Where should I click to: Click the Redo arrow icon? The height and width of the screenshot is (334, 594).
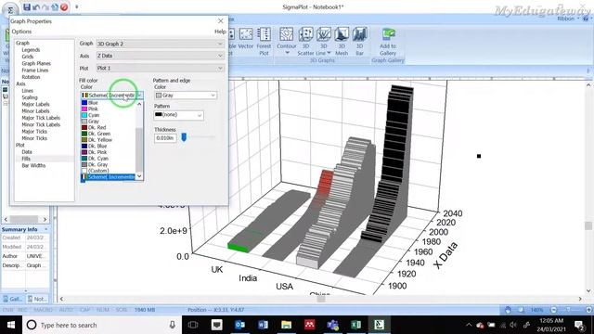tap(45, 6)
